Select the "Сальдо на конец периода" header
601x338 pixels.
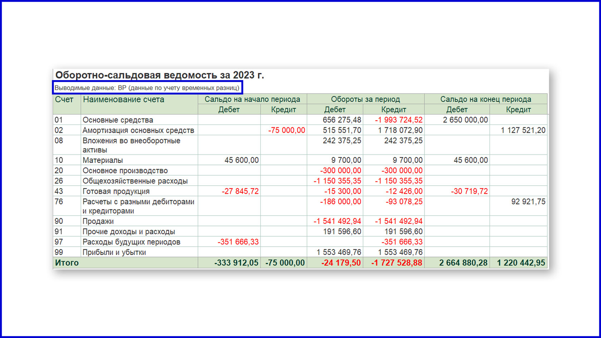coord(485,99)
